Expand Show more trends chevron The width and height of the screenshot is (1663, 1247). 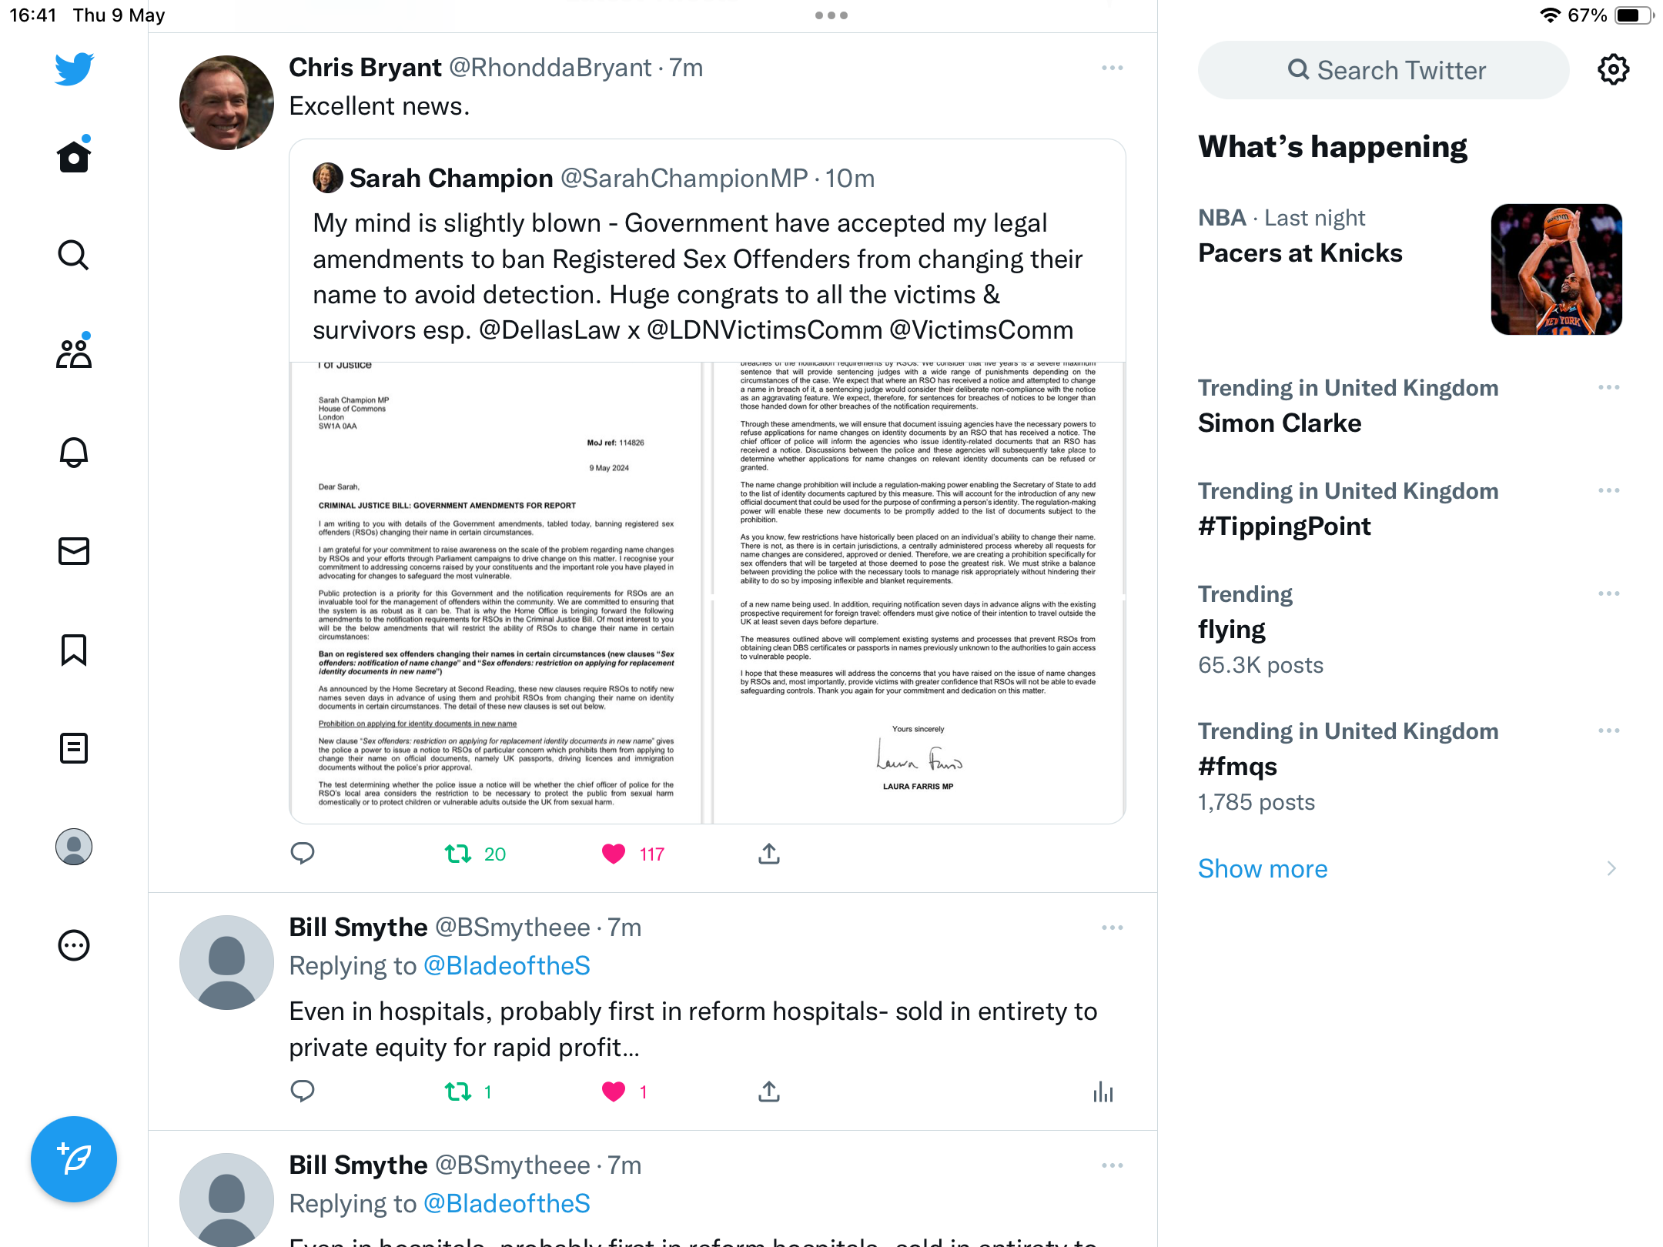[1612, 869]
